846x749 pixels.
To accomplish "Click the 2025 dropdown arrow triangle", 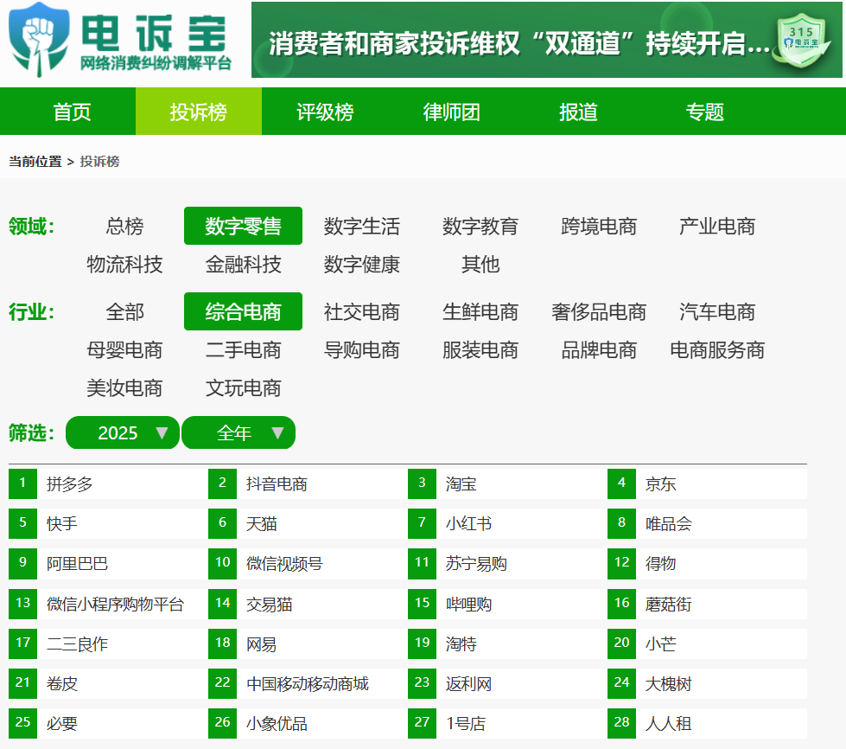I will [x=159, y=432].
